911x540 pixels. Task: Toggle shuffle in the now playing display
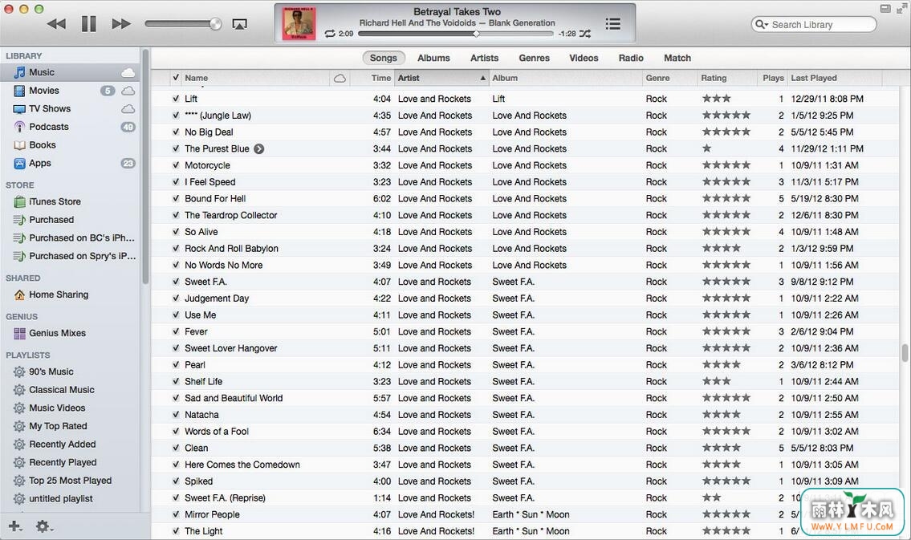(x=585, y=34)
